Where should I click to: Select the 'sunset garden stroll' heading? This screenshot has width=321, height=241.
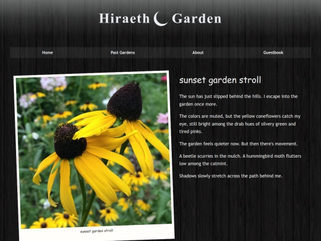220,80
